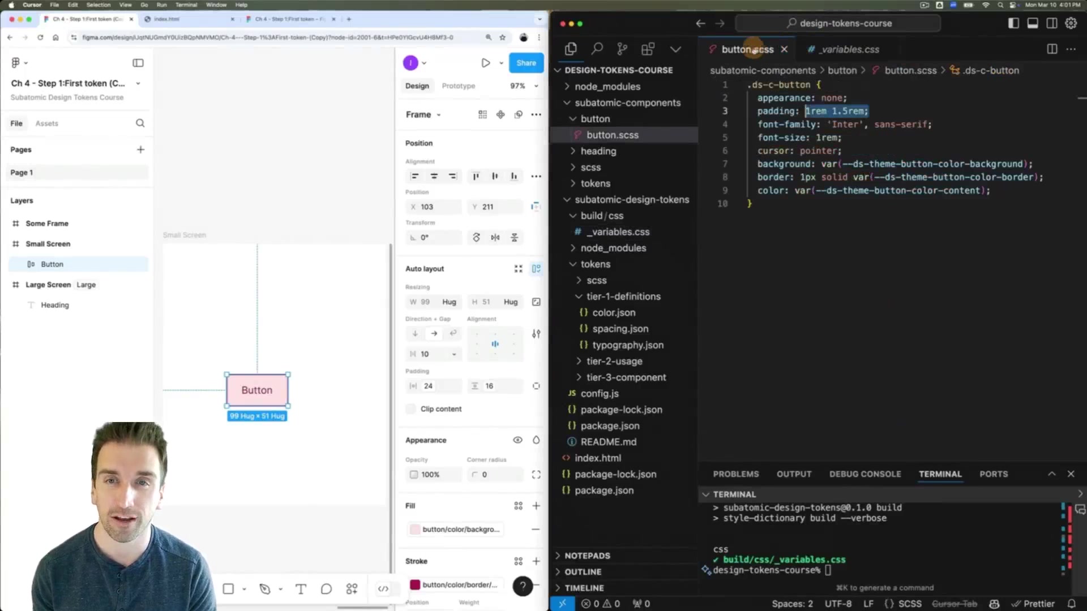Collapse the tier-1-definitions folder

pyautogui.click(x=623, y=296)
